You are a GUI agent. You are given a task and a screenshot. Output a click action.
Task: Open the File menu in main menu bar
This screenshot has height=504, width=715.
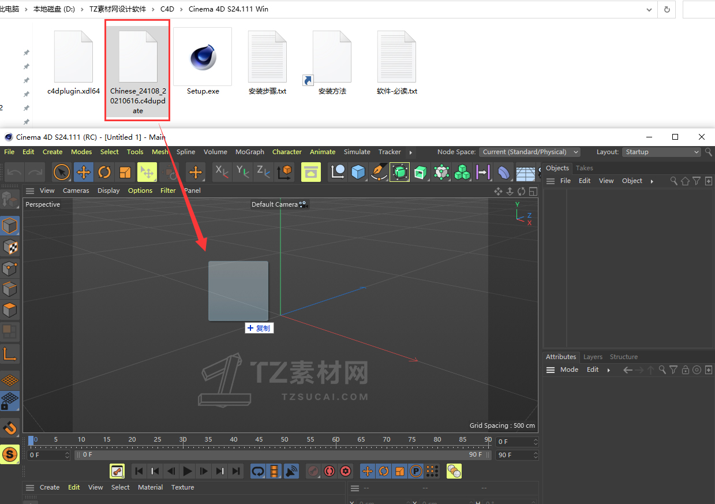click(9, 152)
